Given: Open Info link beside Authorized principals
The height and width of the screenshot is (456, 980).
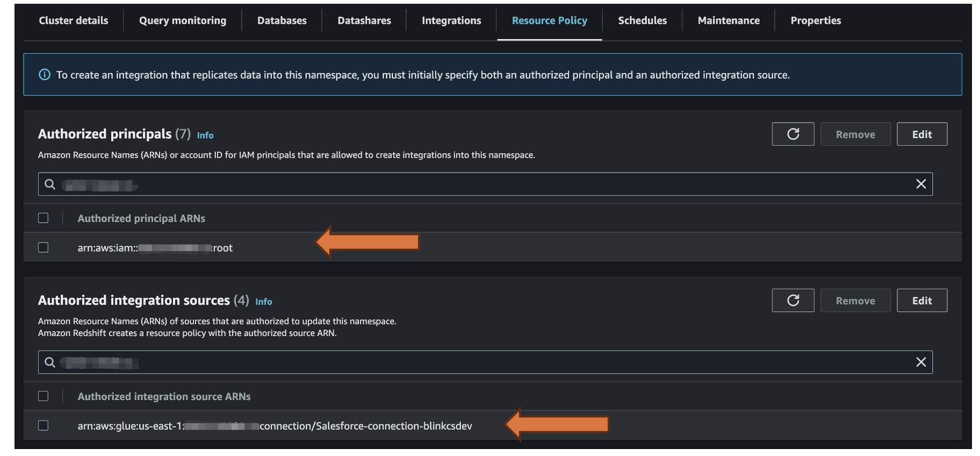Looking at the screenshot, I should (205, 136).
